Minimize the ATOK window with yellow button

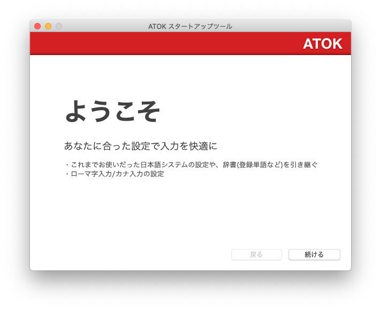click(x=48, y=26)
